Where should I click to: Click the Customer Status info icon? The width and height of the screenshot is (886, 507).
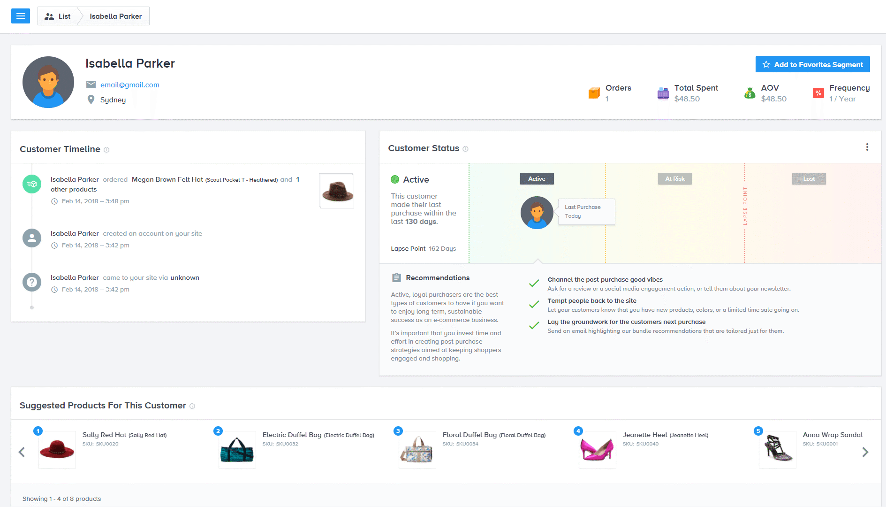pyautogui.click(x=465, y=149)
